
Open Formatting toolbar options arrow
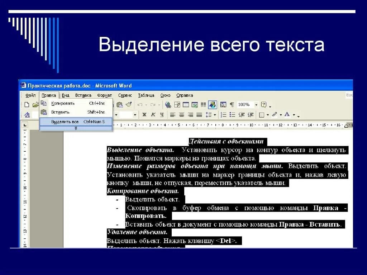coord(299,116)
